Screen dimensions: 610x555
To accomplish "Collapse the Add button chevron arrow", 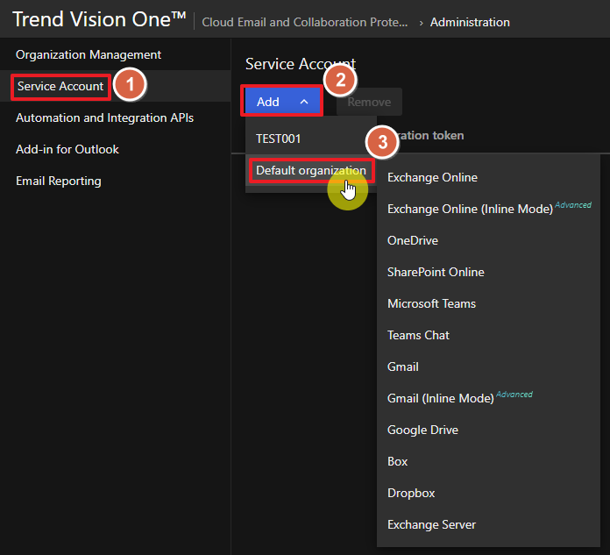I will point(304,102).
